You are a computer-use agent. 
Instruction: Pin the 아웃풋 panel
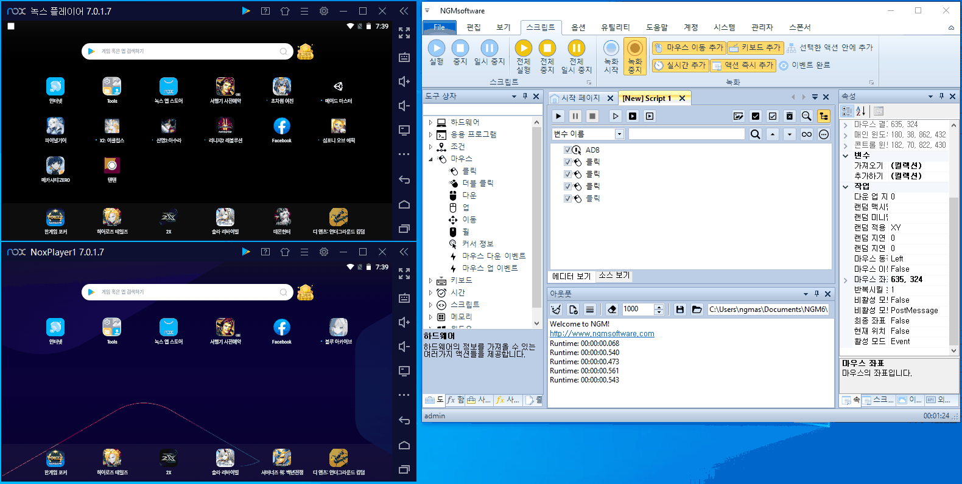point(816,294)
